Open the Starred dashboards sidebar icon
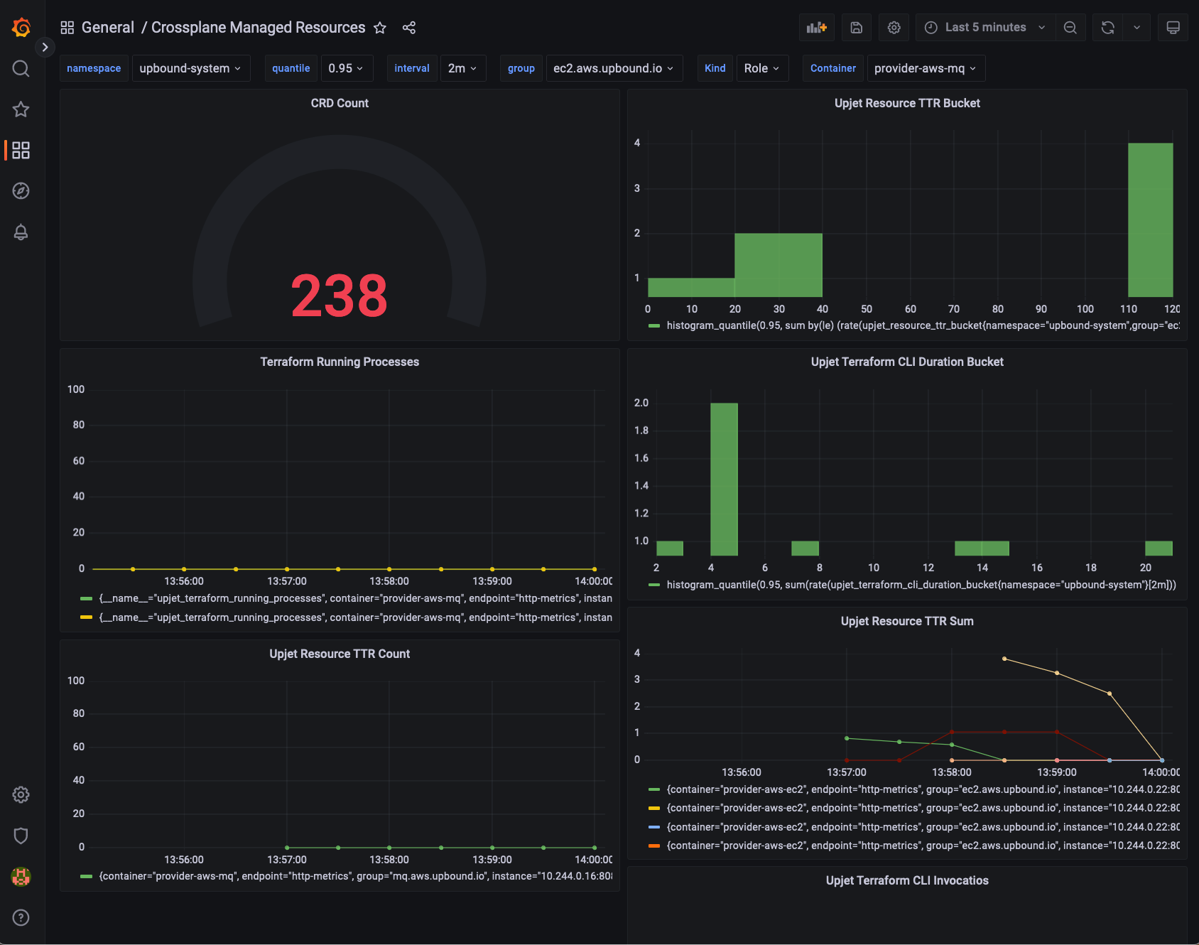The width and height of the screenshot is (1199, 945). click(21, 109)
